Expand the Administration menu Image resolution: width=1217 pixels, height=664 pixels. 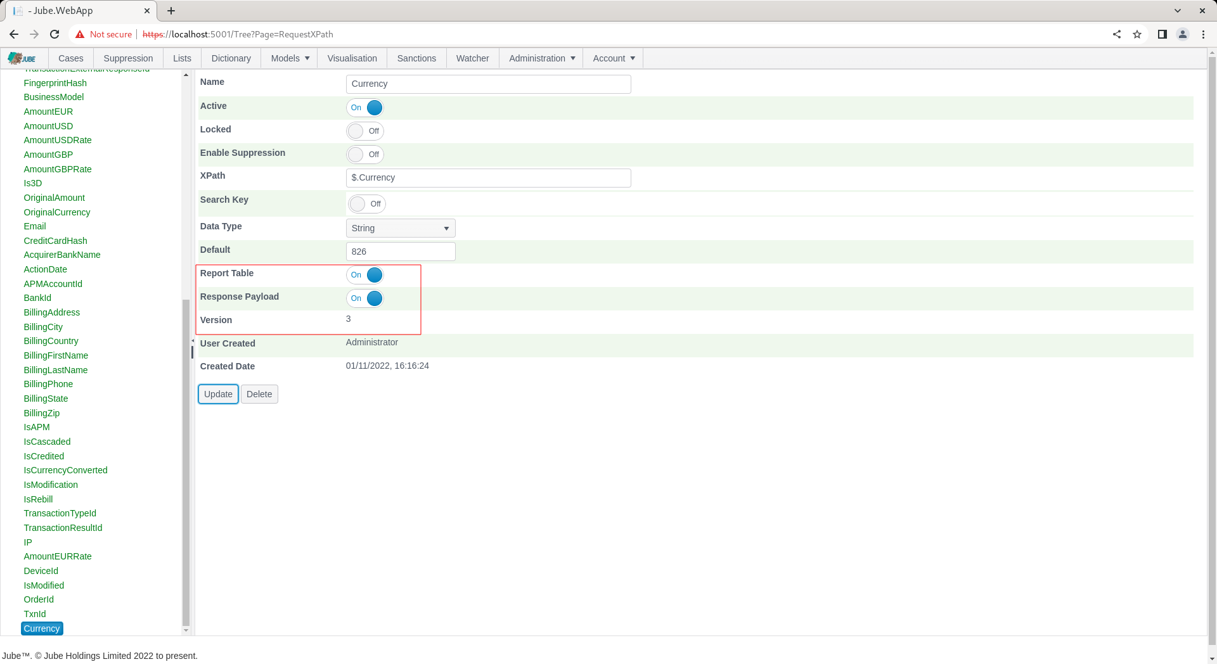[541, 58]
